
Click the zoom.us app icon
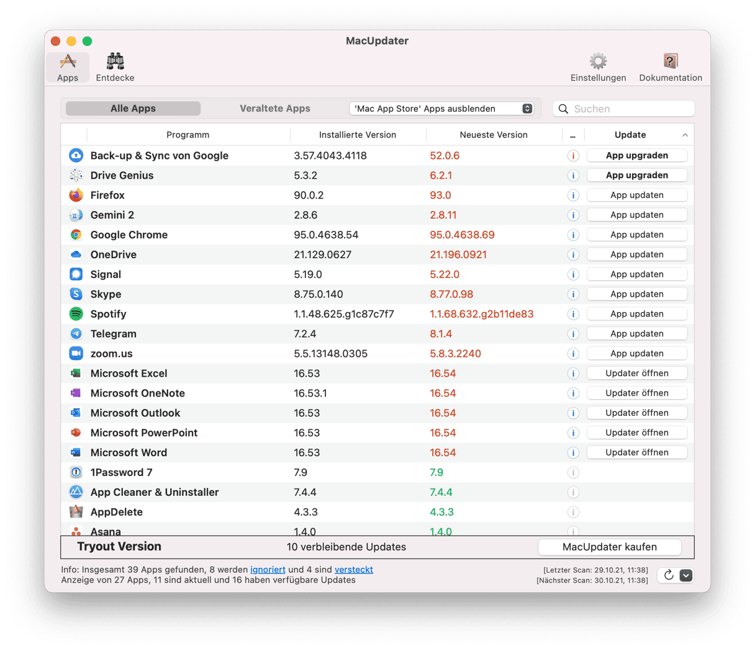coord(76,354)
